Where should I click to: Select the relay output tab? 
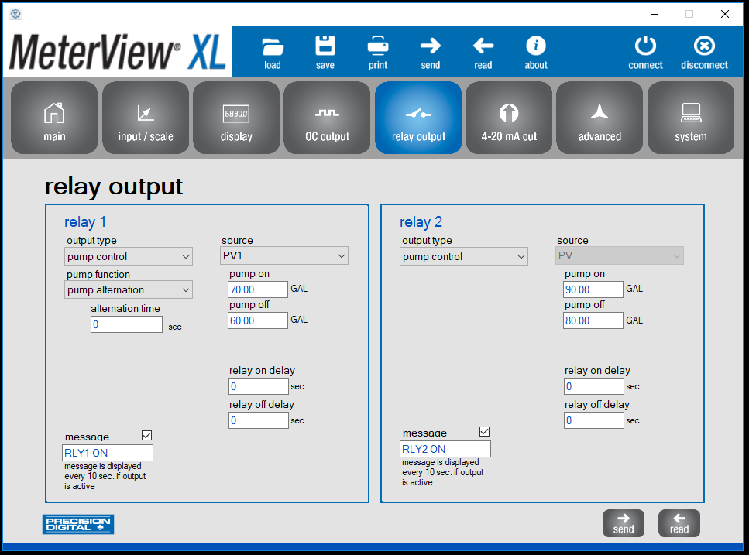click(x=418, y=118)
